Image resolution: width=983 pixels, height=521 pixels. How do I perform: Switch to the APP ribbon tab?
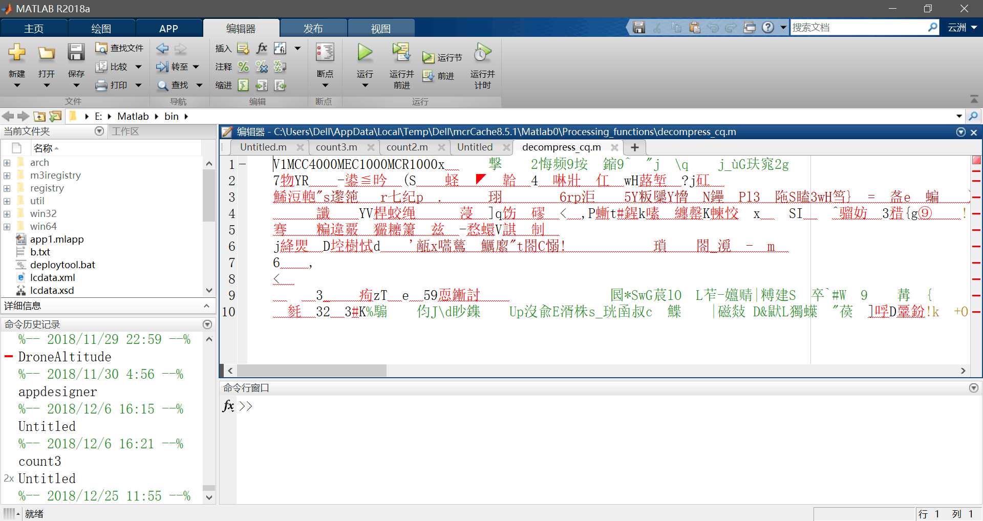click(x=168, y=29)
